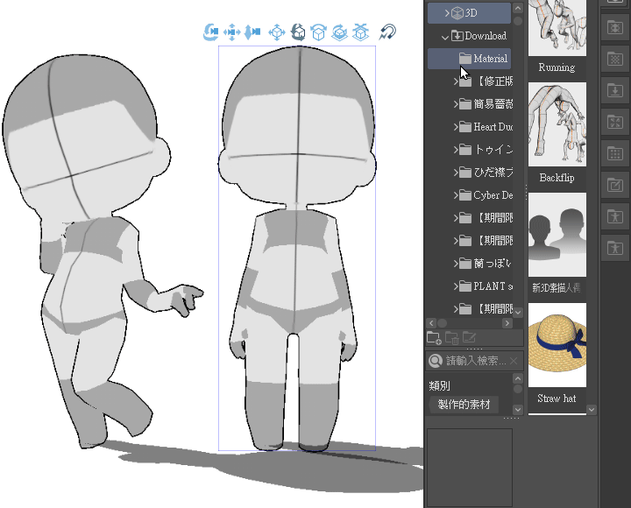This screenshot has width=631, height=508.
Task: Select the Running pose thumbnail
Action: [x=557, y=27]
